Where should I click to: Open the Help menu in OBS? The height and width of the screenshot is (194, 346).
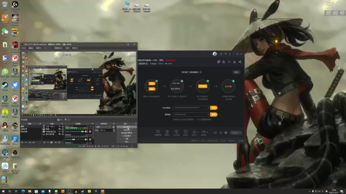[x=75, y=48]
